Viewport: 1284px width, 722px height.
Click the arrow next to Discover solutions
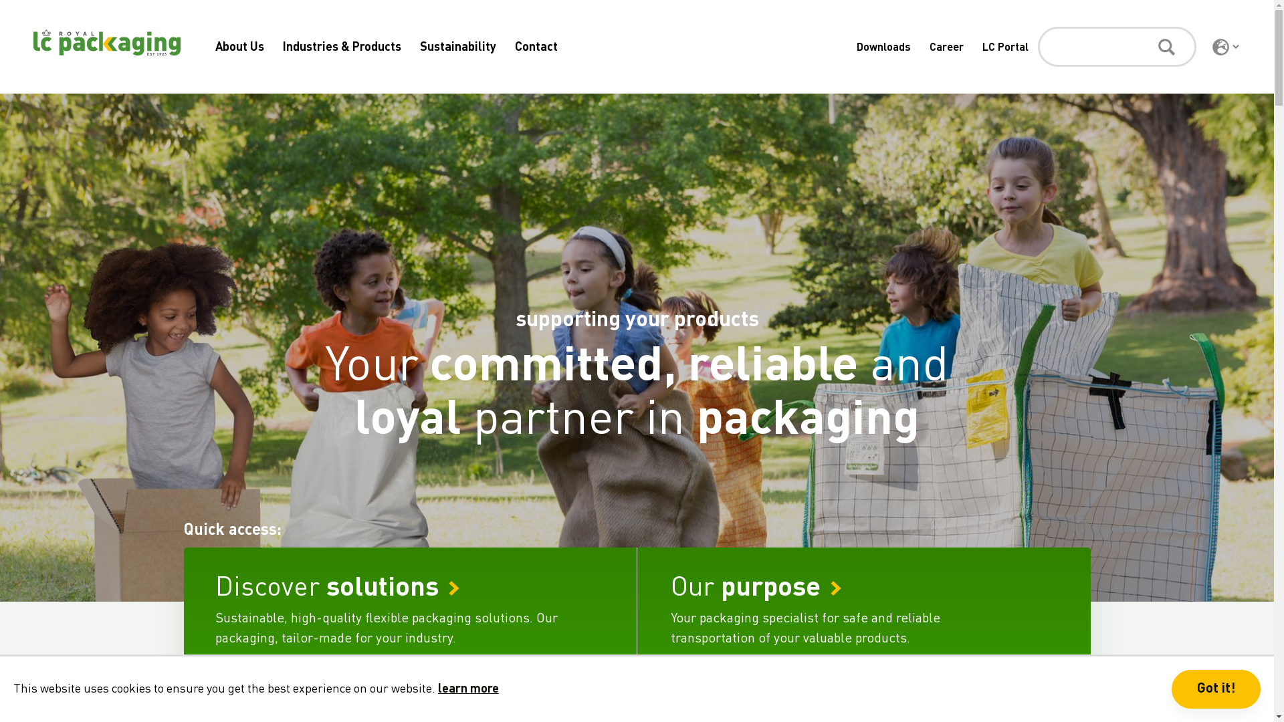click(454, 588)
